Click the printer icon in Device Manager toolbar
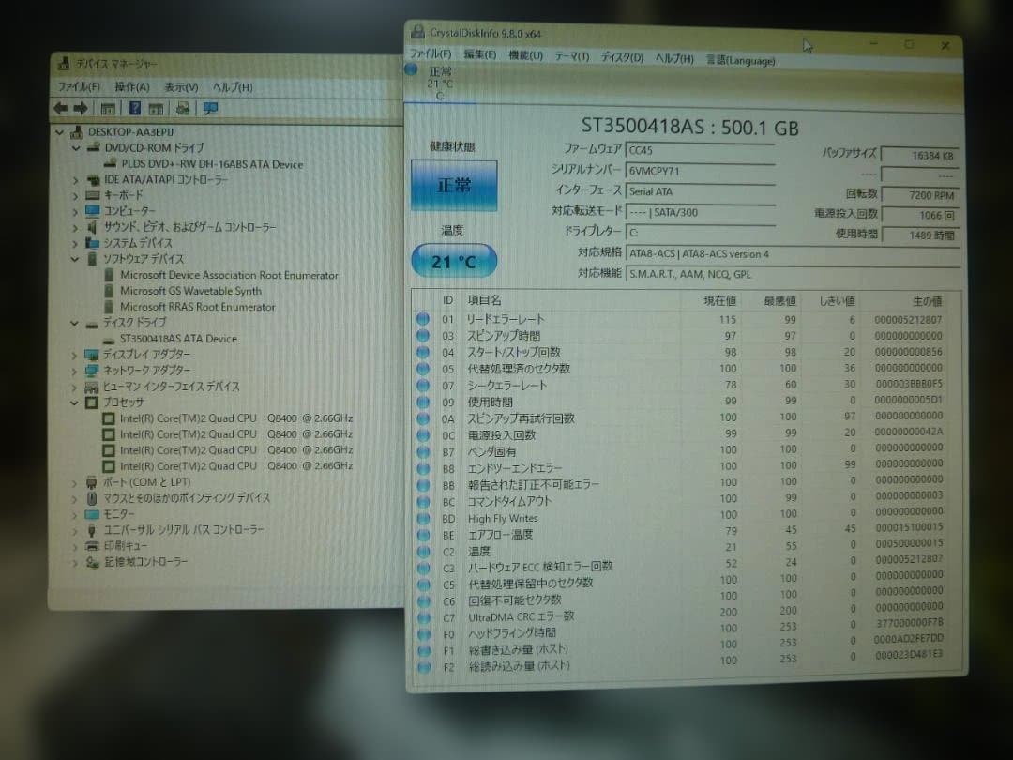The width and height of the screenshot is (1013, 760). (183, 108)
